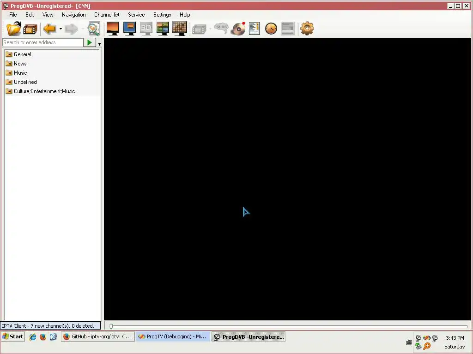
Task: Click the orange magnifier tray icon
Action: click(x=427, y=346)
